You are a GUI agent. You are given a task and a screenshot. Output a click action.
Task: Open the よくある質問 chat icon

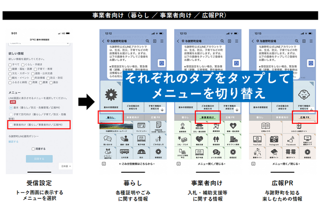[216, 152]
